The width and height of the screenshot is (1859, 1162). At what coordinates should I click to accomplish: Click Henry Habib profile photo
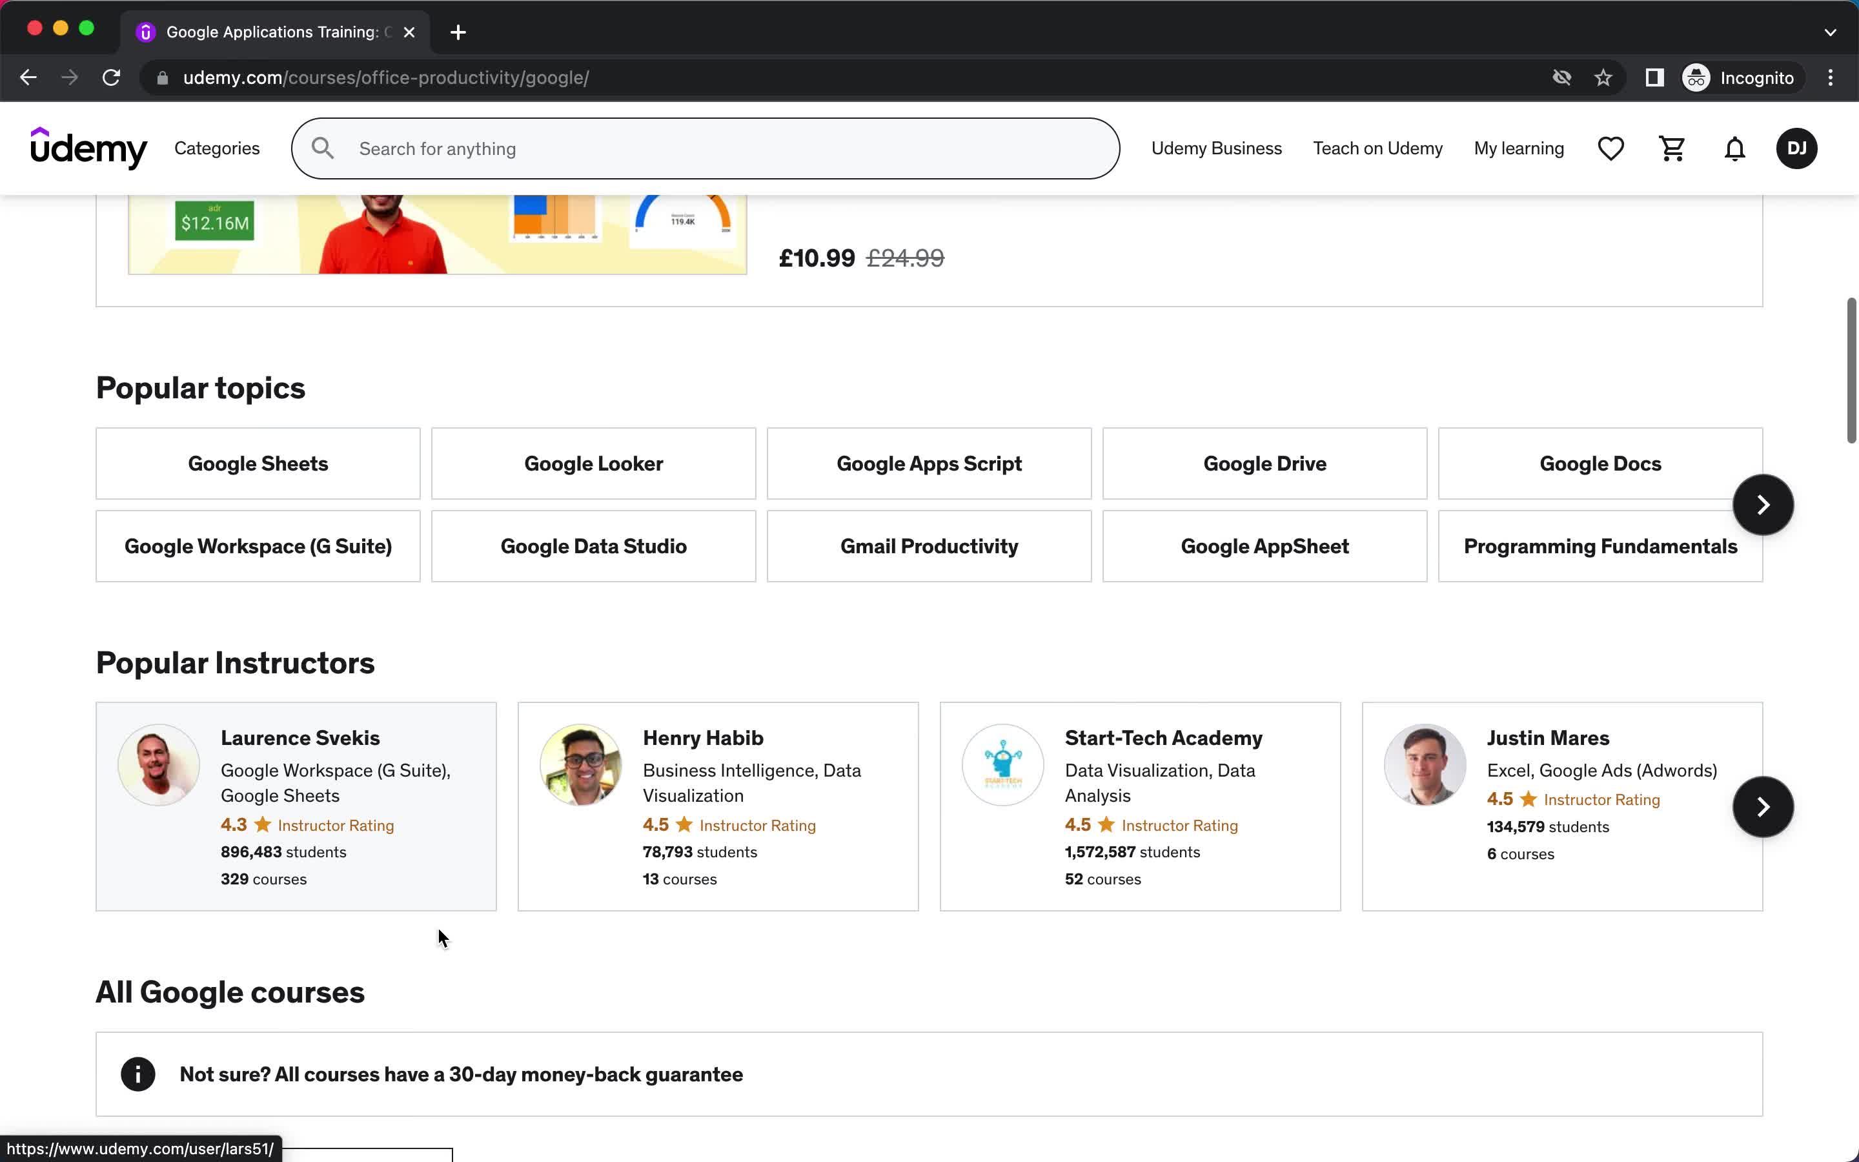(581, 765)
